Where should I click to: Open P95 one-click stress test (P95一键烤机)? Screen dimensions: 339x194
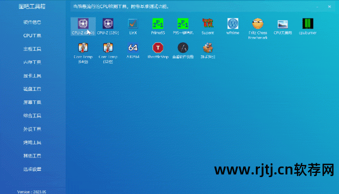(183, 26)
